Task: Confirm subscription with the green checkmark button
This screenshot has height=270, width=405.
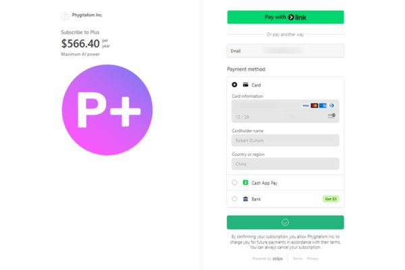Action: (286, 222)
